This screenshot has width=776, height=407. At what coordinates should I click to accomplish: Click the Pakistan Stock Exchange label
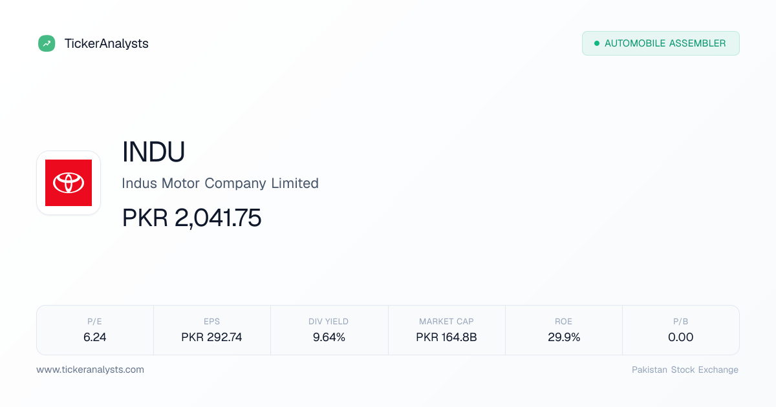(x=685, y=370)
